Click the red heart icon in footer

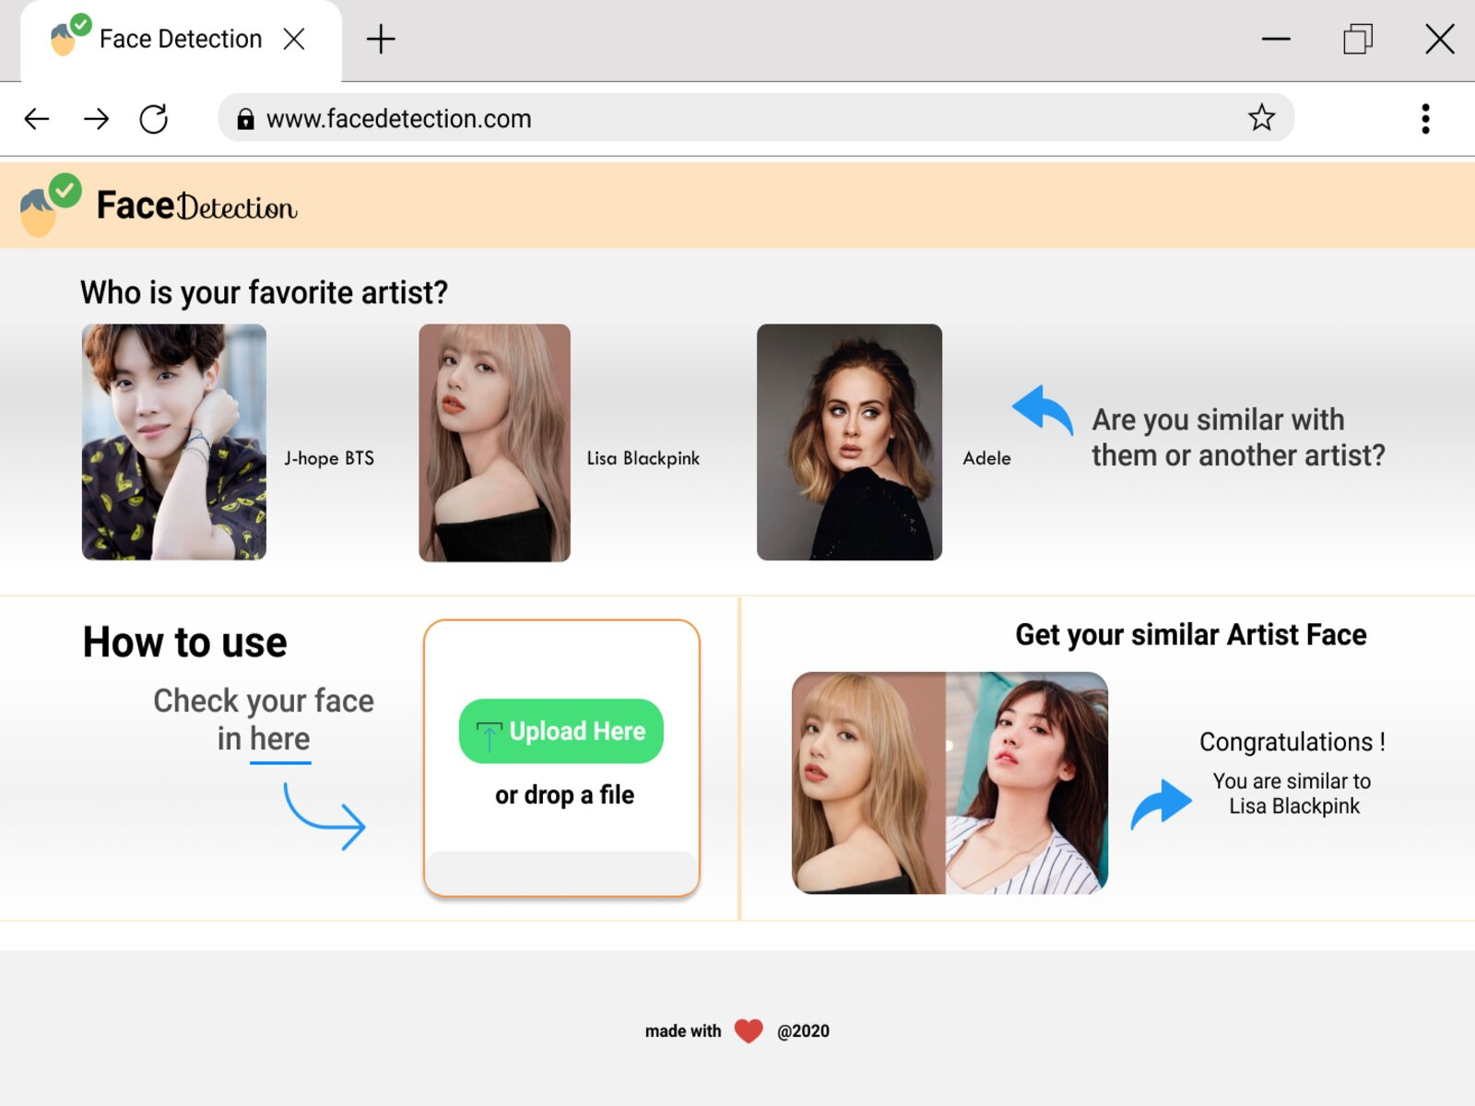tap(749, 1031)
